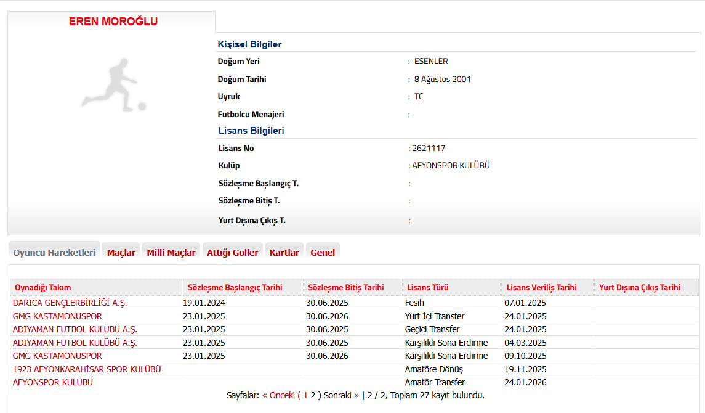This screenshot has width=705, height=413.
Task: Click the player silhouette placeholder image
Action: click(x=114, y=85)
